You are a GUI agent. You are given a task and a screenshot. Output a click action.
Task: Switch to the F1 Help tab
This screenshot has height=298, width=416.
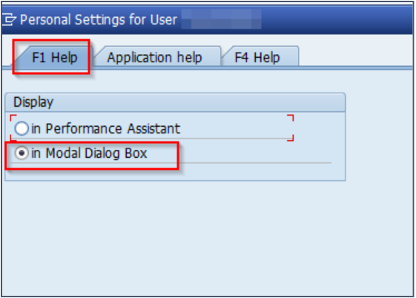pyautogui.click(x=54, y=57)
